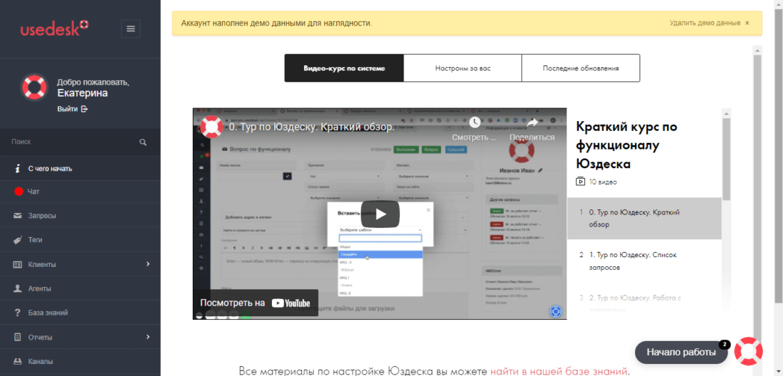Click the Начало работы button

pos(681,352)
